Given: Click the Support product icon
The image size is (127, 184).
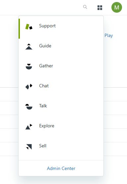Looking at the screenshot, I should coord(29,27).
